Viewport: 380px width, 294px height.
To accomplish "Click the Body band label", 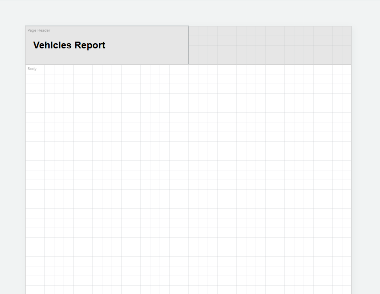I will click(32, 69).
